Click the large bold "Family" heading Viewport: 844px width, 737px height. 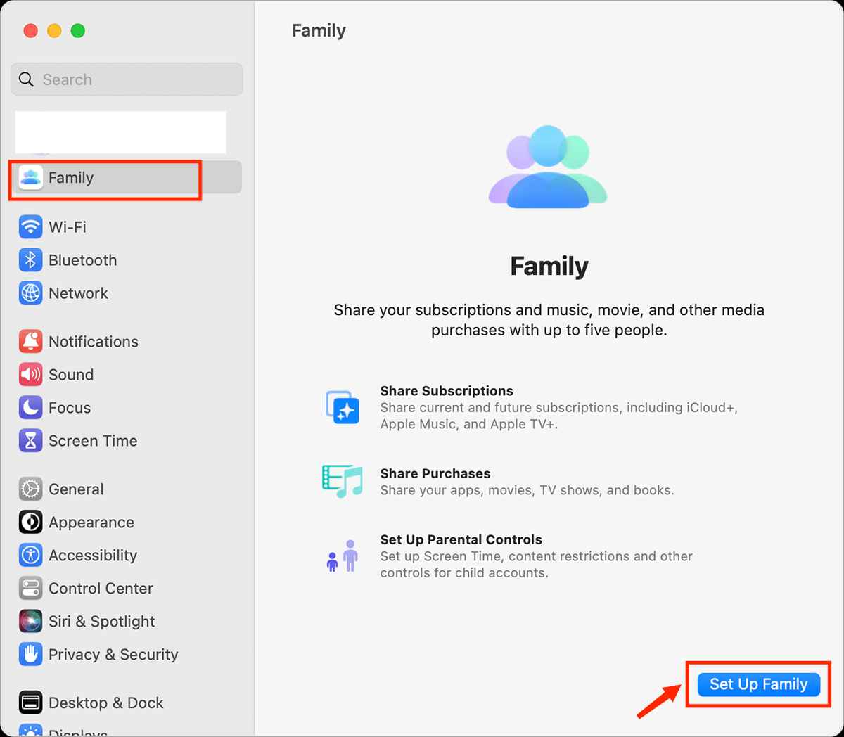coord(549,267)
